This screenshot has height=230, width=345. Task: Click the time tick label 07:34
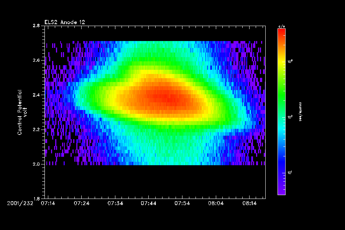pos(115,204)
